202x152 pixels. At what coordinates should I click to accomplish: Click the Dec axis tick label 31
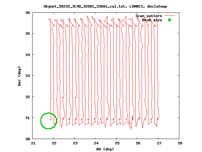[27, 118]
